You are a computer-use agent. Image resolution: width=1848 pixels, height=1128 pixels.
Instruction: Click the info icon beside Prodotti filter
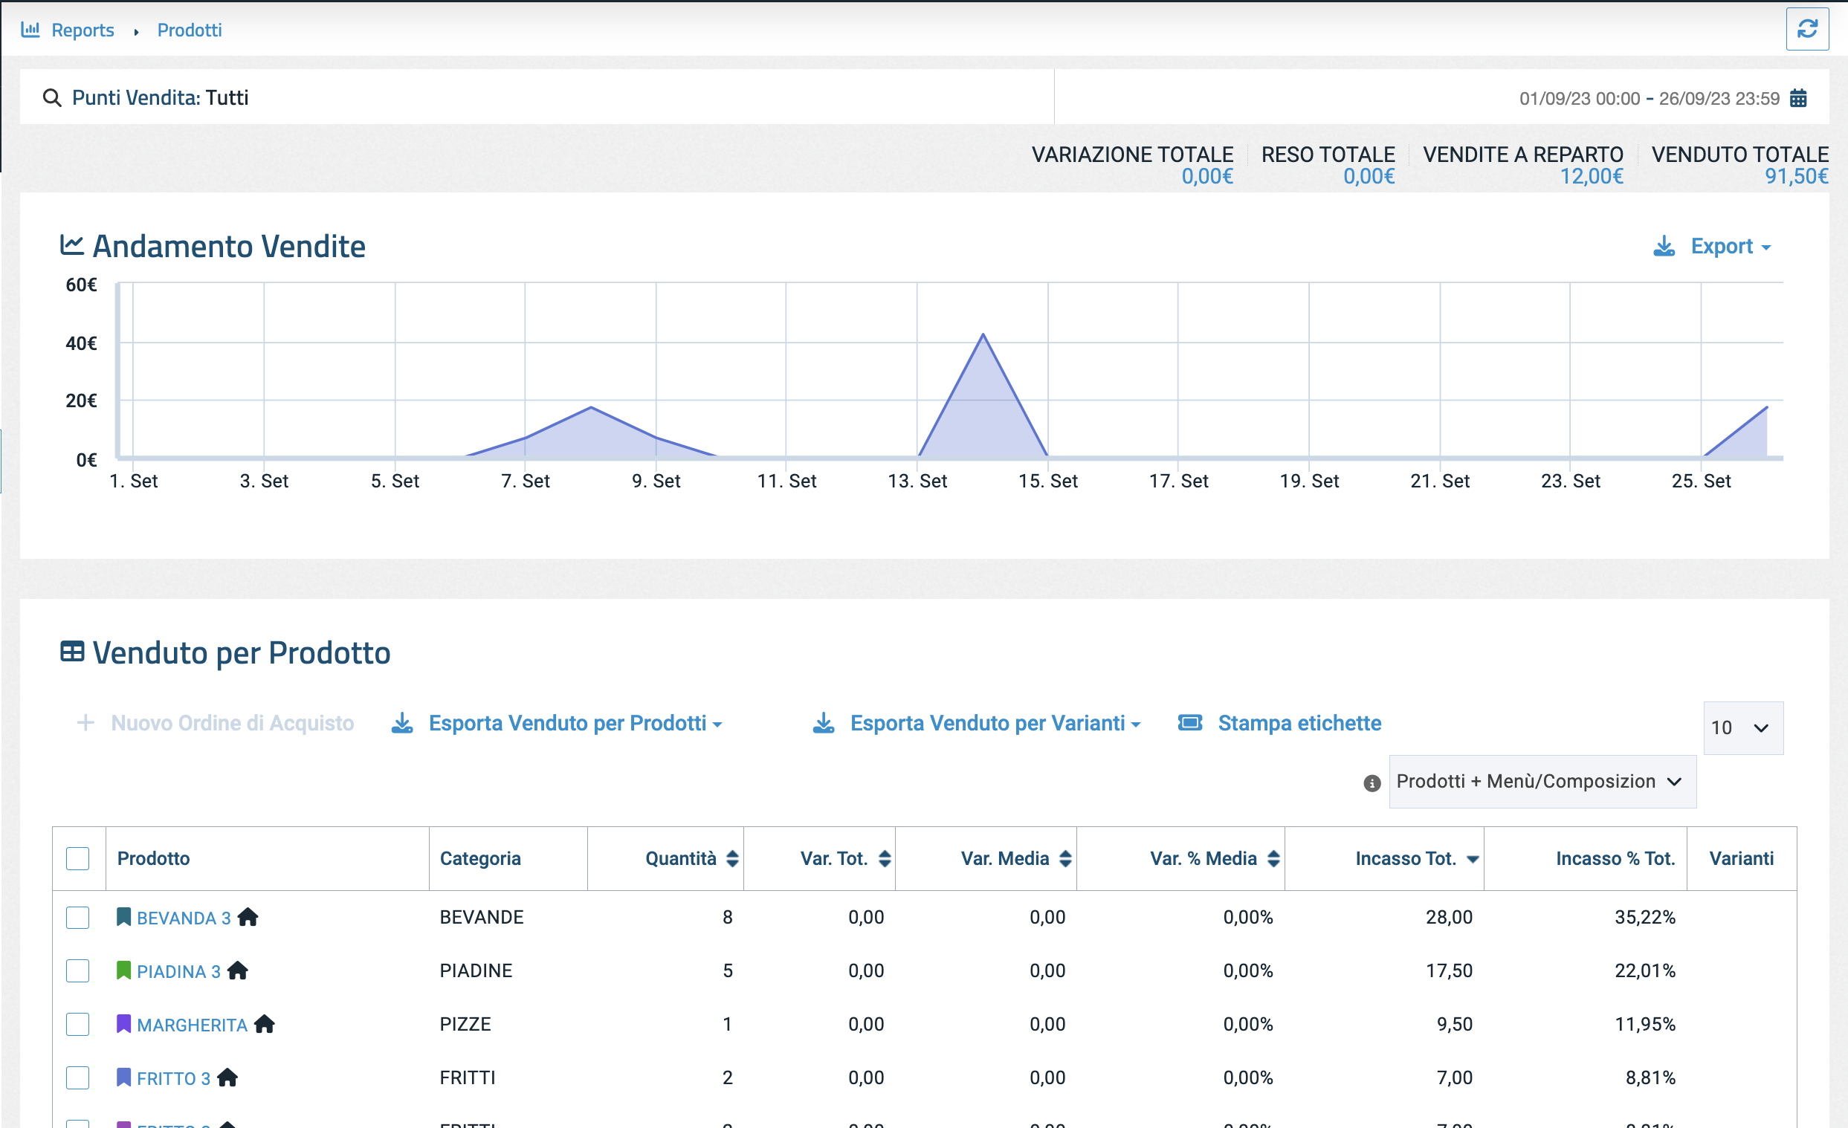(1371, 783)
